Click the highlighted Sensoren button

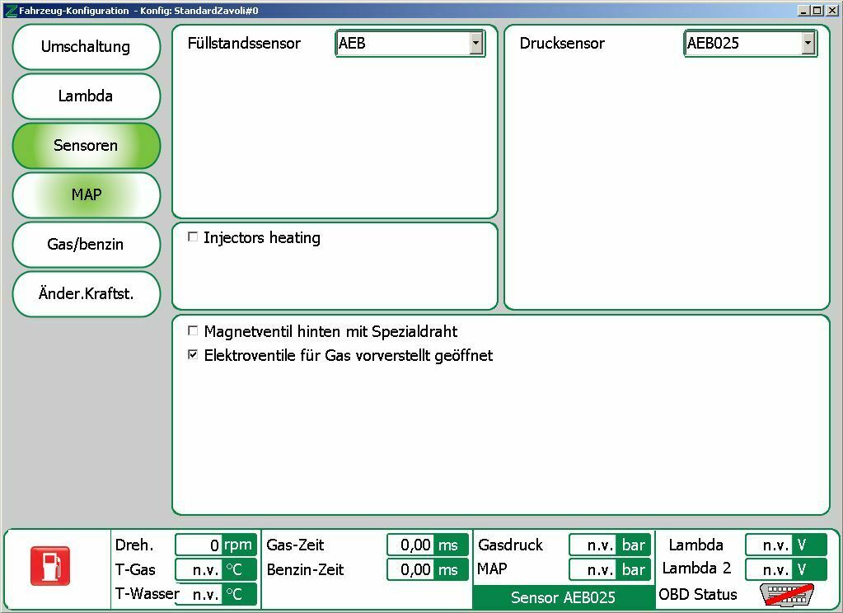point(86,146)
